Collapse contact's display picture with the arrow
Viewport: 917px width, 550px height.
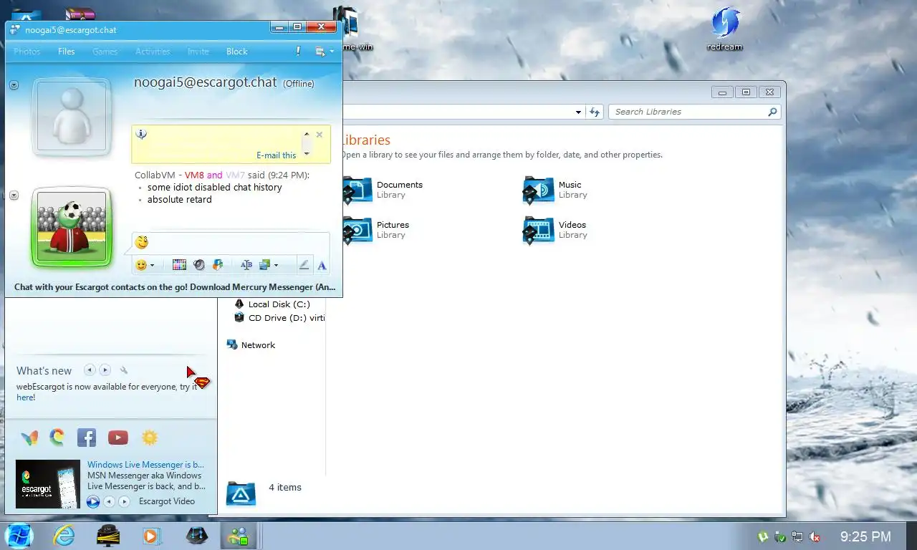(14, 85)
